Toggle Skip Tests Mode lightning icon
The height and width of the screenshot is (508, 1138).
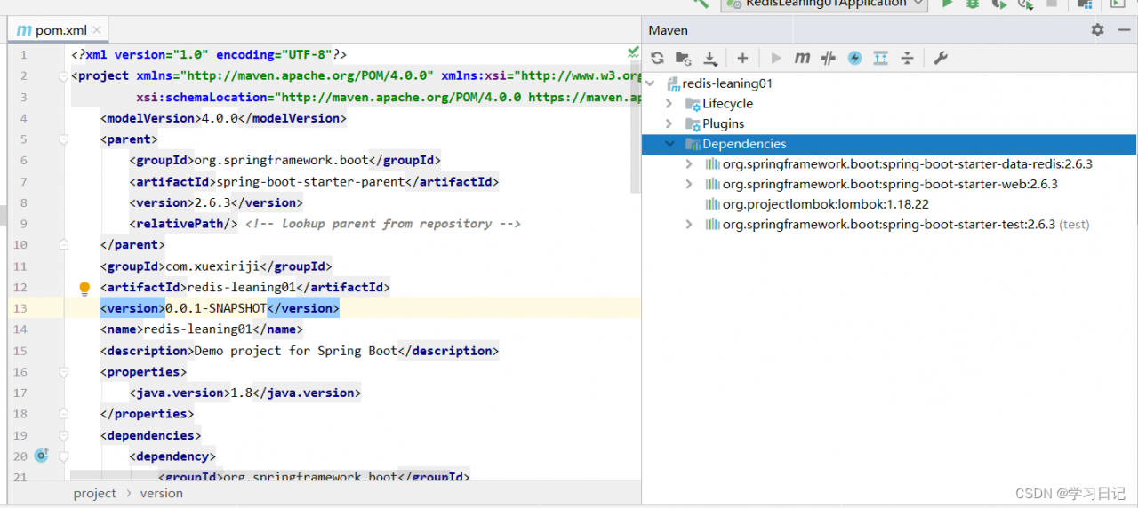point(854,58)
